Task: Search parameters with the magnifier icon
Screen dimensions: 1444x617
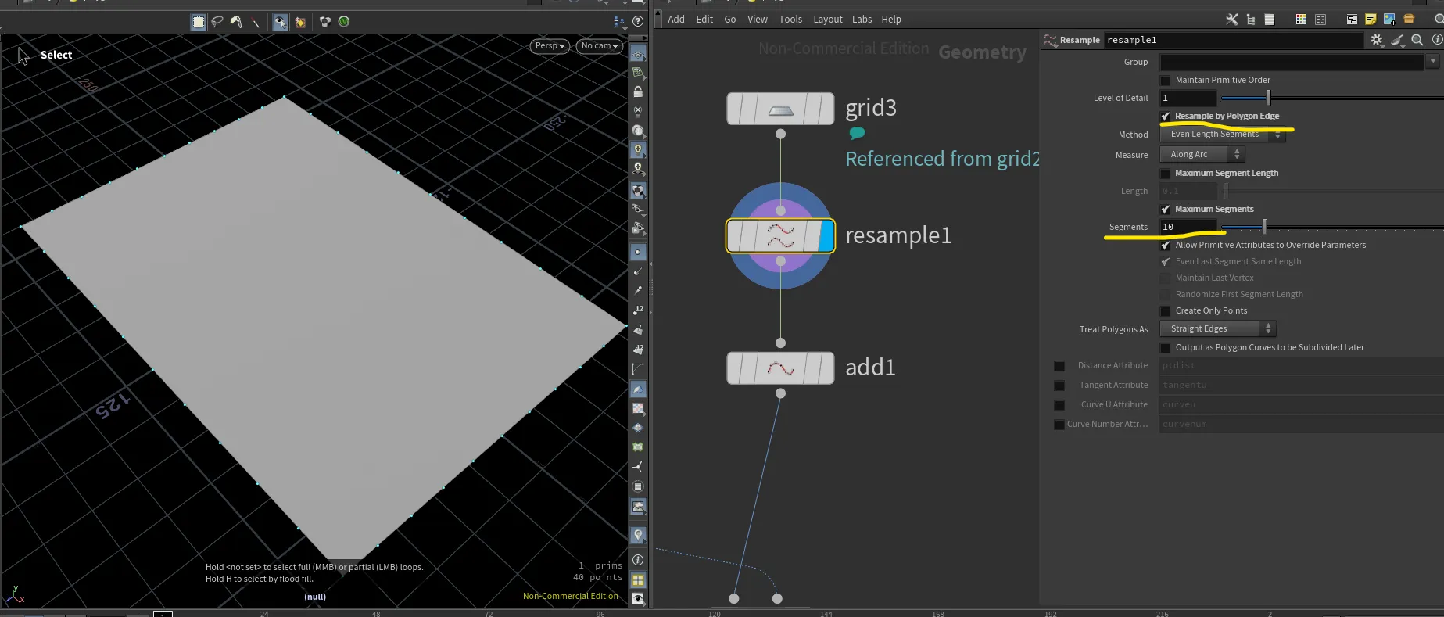Action: coord(1417,40)
